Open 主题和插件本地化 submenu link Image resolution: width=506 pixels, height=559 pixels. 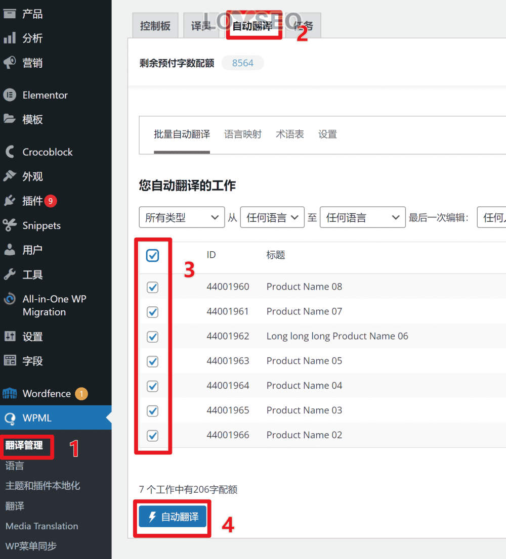pyautogui.click(x=43, y=486)
